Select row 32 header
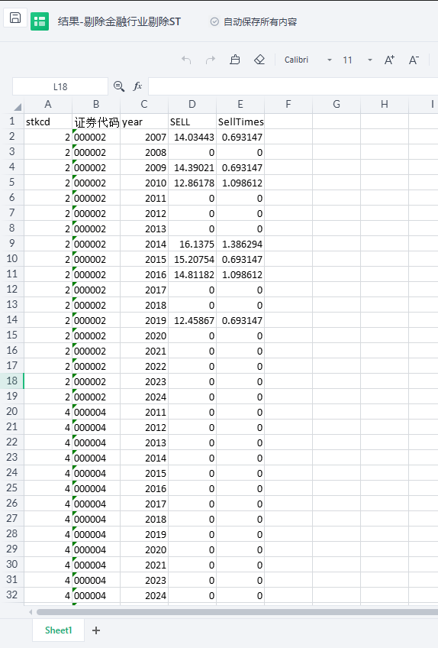 (x=12, y=595)
